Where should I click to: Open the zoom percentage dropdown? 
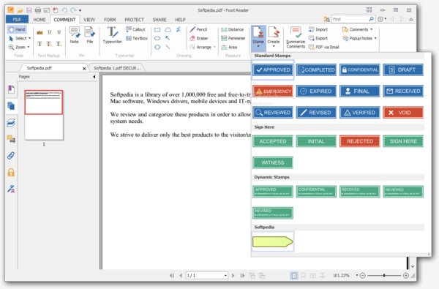click(357, 276)
